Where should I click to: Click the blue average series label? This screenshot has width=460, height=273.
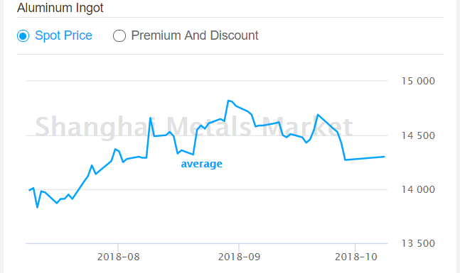tap(201, 164)
